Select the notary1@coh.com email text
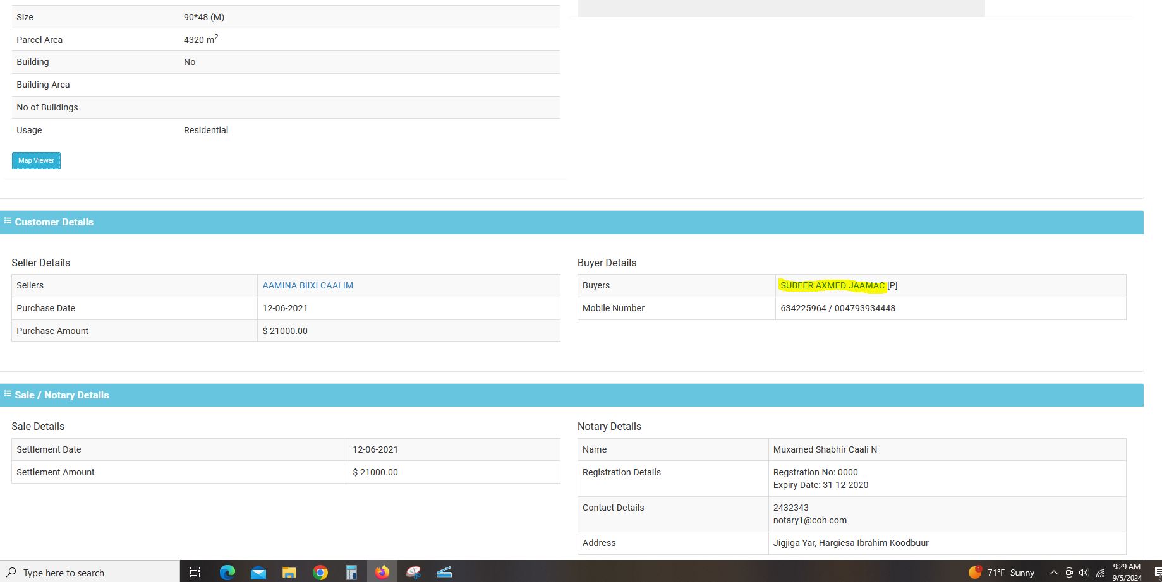 (810, 520)
